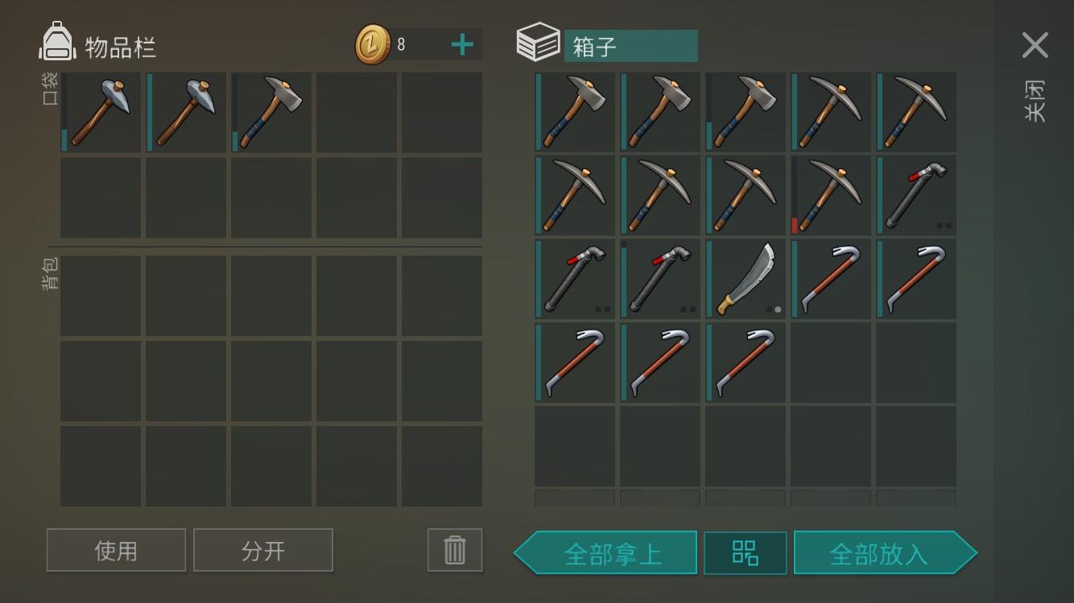Viewport: 1074px width, 603px height.
Task: Tap the plus icon to add coins
Action: coord(462,44)
